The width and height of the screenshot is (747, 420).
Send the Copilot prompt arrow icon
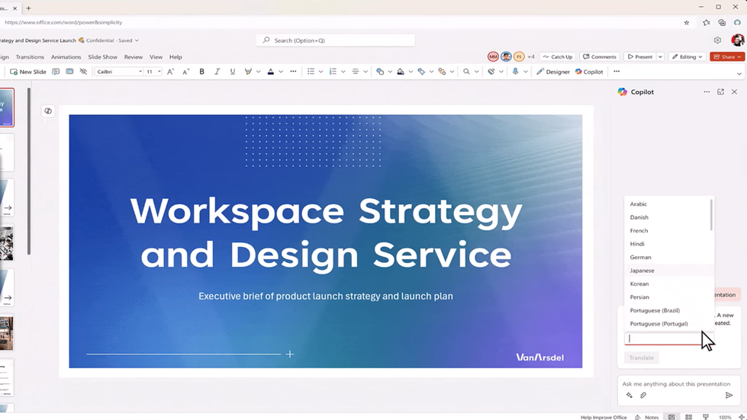coord(729,396)
